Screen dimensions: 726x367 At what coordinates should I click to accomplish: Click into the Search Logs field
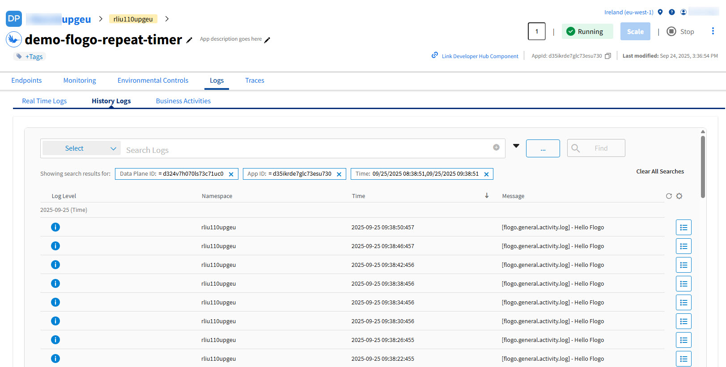coord(304,150)
